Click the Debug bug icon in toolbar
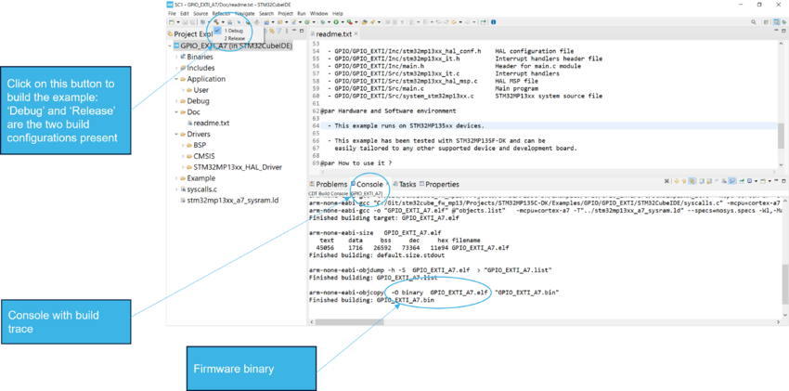The image size is (789, 391). [323, 22]
